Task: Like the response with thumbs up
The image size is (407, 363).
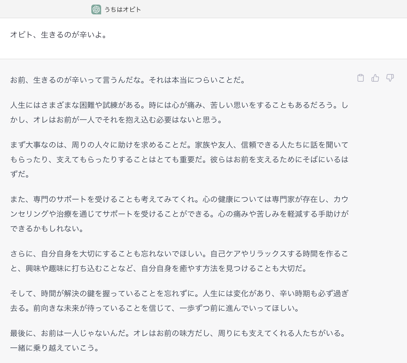Action: point(375,78)
